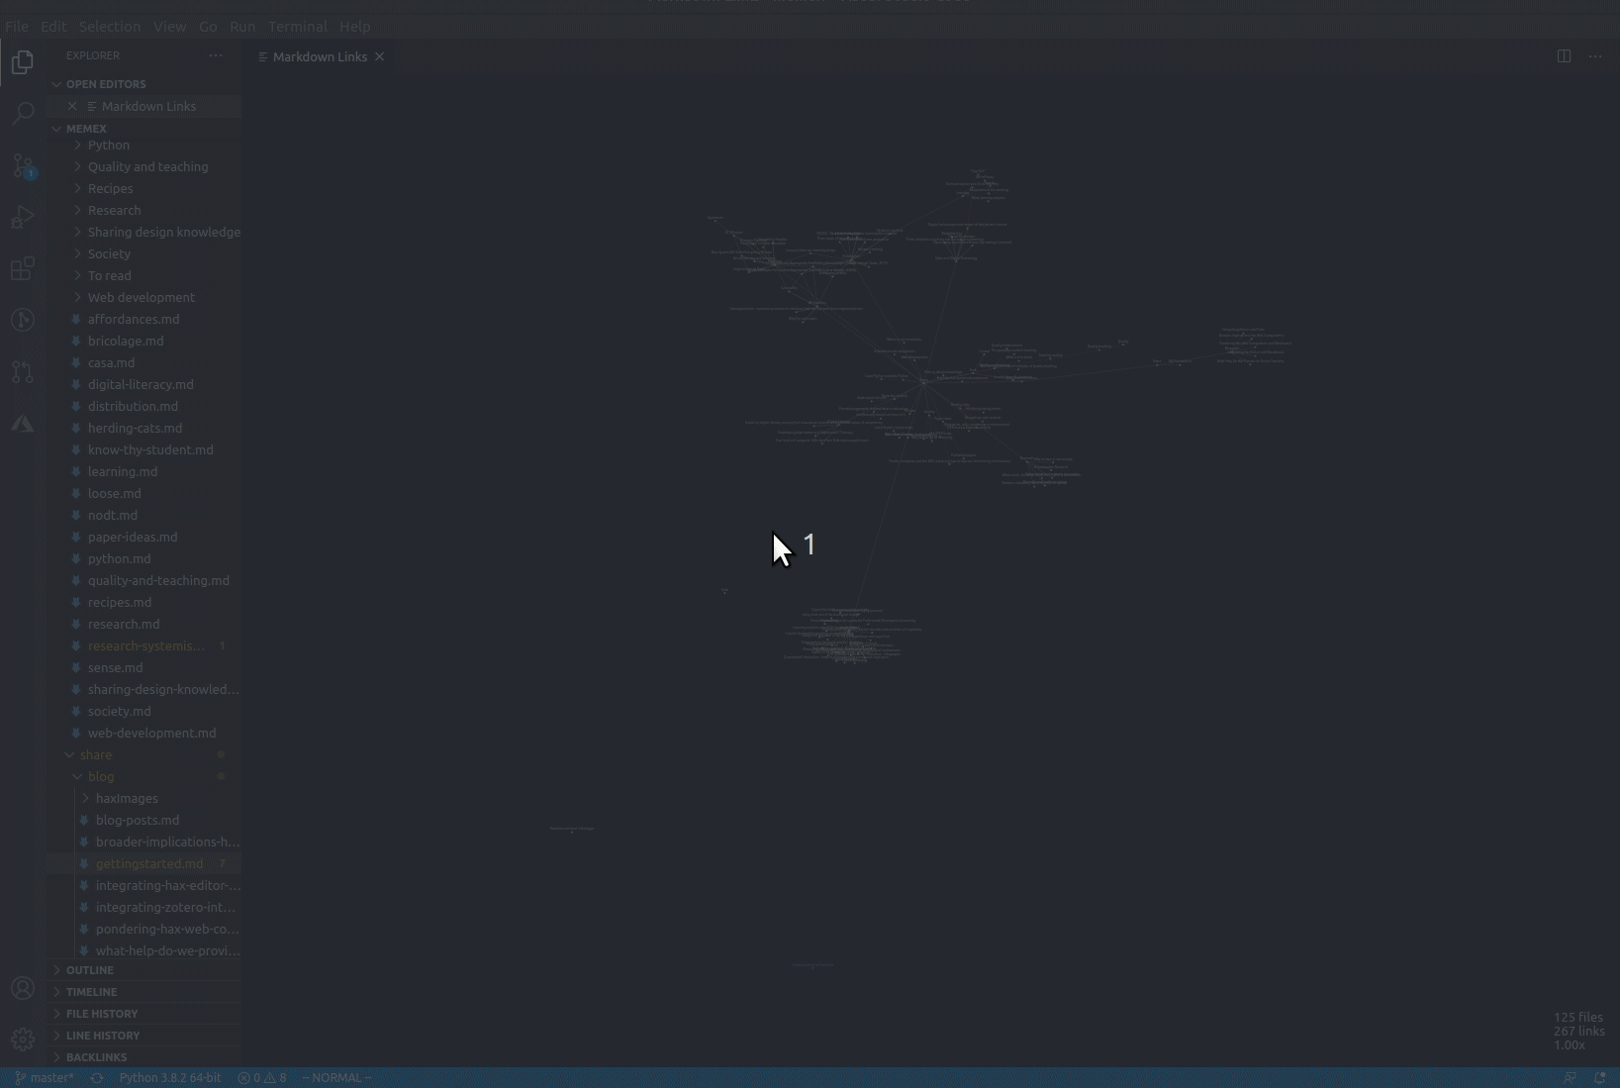Viewport: 1620px width, 1088px height.
Task: Click errors and warnings status indicator
Action: (x=261, y=1077)
